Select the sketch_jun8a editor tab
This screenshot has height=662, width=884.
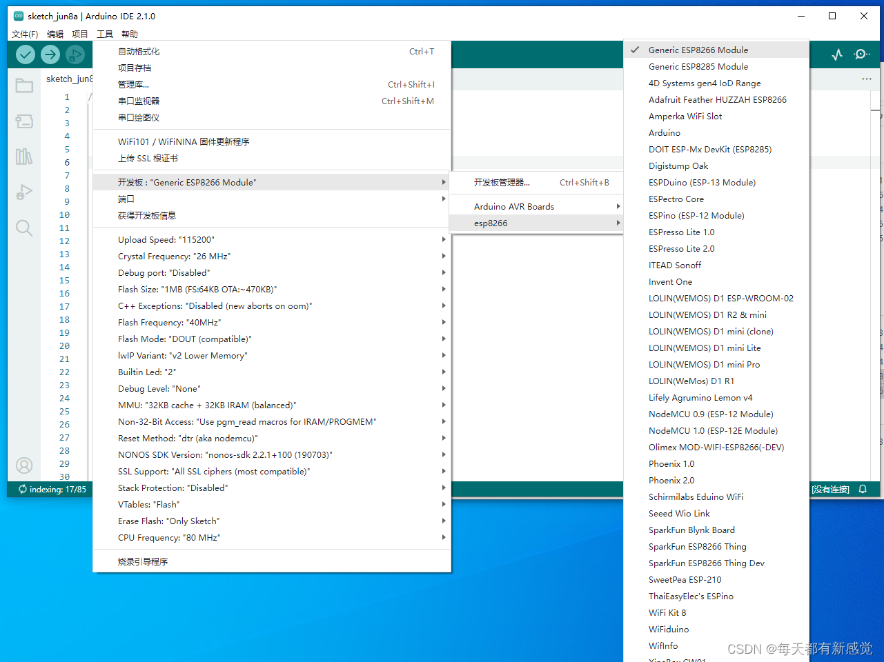(68, 79)
